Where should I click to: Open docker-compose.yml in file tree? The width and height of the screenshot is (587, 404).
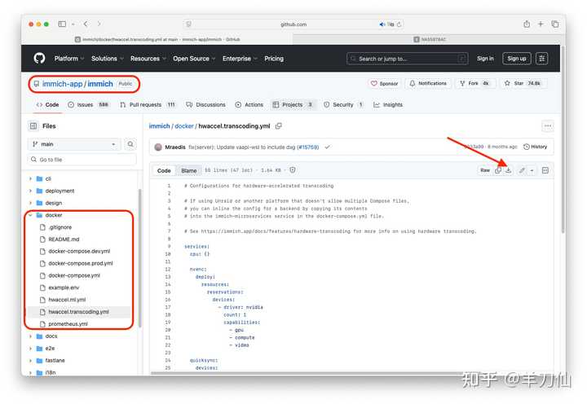[74, 275]
